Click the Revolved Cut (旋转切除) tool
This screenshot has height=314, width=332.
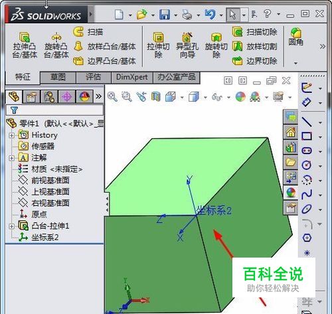216,45
